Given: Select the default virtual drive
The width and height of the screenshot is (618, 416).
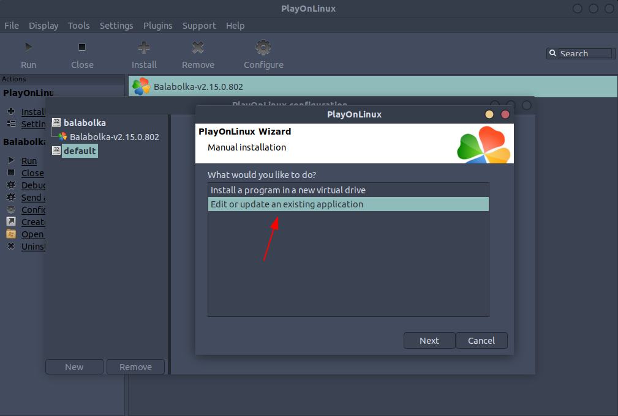Looking at the screenshot, I should pyautogui.click(x=79, y=150).
